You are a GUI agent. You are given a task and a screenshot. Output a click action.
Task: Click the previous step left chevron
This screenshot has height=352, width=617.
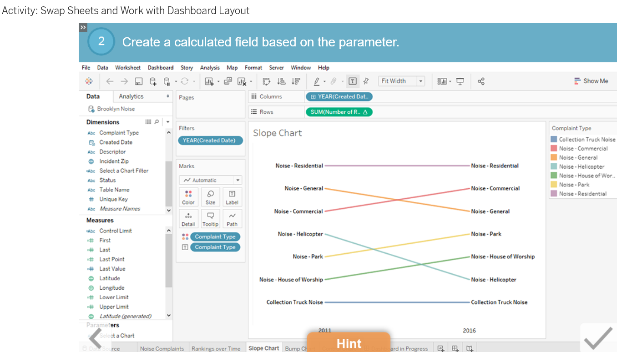(x=95, y=339)
